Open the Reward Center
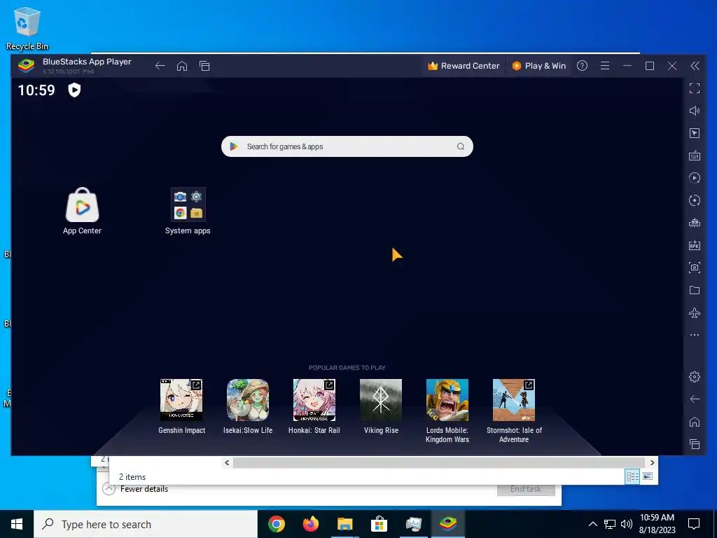This screenshot has height=538, width=717. 464,66
